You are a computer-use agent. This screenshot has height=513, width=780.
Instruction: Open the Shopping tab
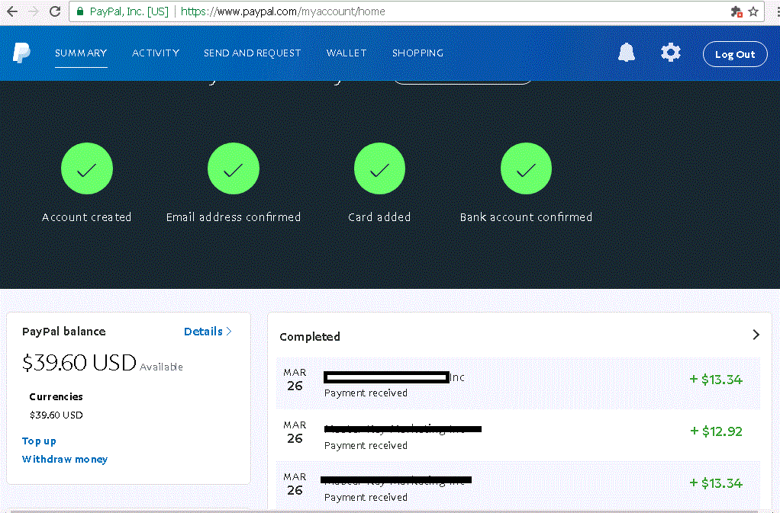click(418, 53)
